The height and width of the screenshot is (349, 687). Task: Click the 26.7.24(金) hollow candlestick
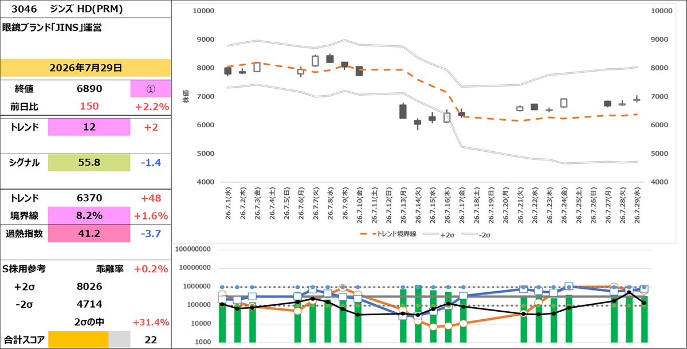[564, 103]
